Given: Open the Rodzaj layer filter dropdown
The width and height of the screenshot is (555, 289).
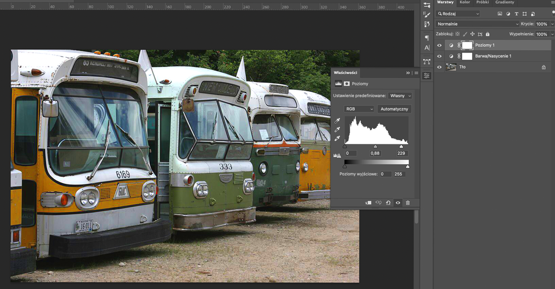Looking at the screenshot, I should pyautogui.click(x=458, y=14).
